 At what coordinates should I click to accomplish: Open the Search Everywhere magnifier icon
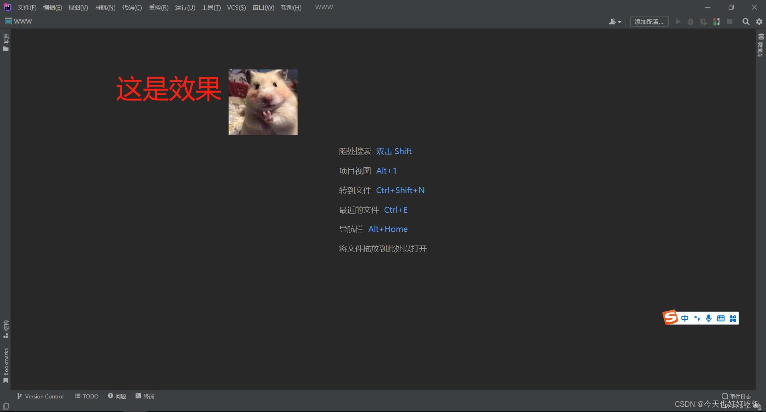[746, 22]
